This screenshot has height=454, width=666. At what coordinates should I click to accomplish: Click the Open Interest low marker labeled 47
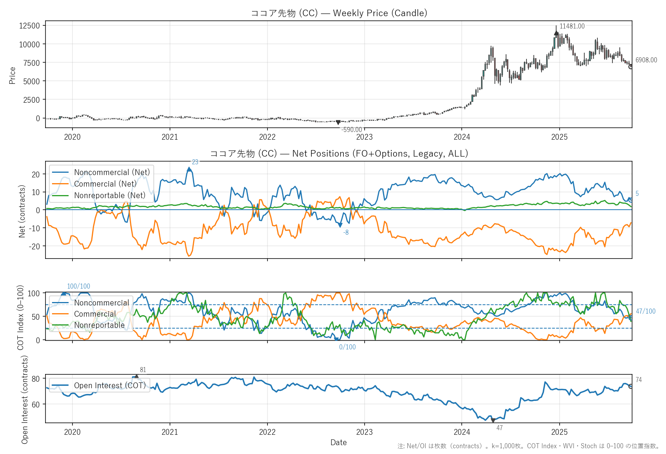(493, 421)
